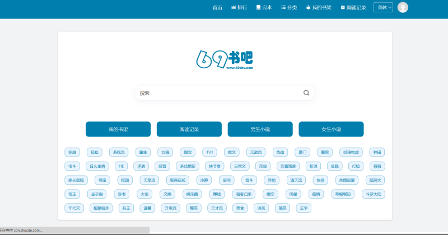Select the 热血 tag
This screenshot has height=235, width=448.
point(281,152)
